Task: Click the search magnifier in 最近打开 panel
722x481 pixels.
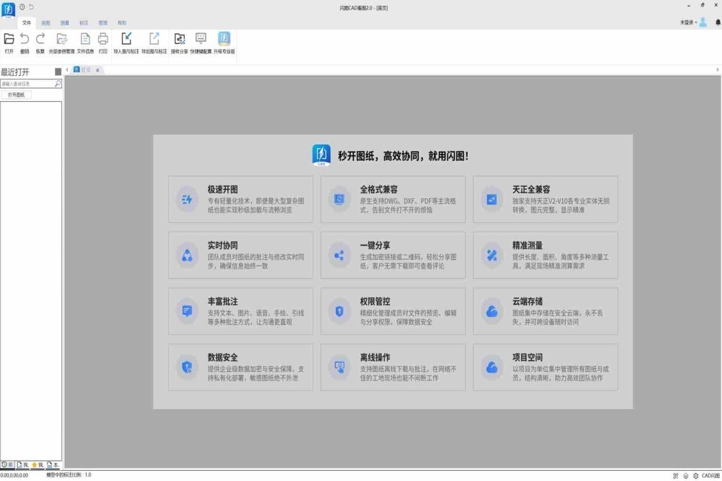Action: point(58,83)
